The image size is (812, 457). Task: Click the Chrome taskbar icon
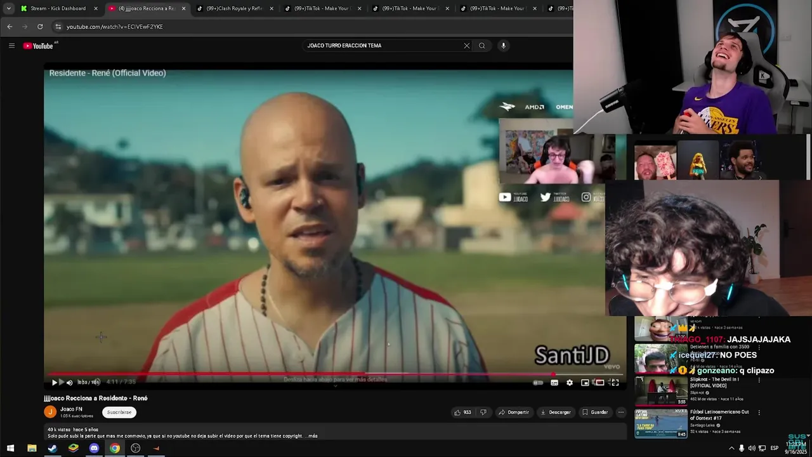pyautogui.click(x=115, y=448)
